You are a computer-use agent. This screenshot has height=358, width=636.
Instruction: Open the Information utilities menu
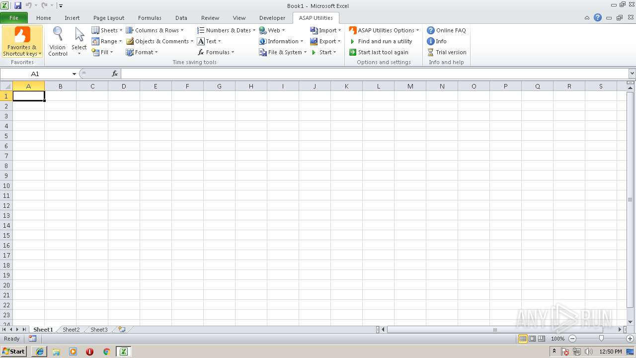point(281,41)
